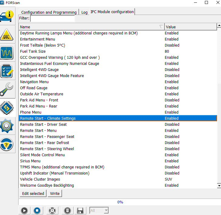221x215 pixels.
Task: Minimize the FORScan window
Action: click(x=195, y=2)
